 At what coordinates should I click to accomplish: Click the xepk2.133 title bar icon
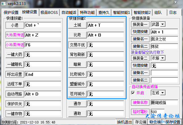coord(3,4)
